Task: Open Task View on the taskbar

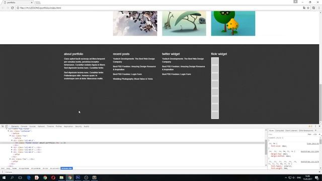Action: coord(20,177)
